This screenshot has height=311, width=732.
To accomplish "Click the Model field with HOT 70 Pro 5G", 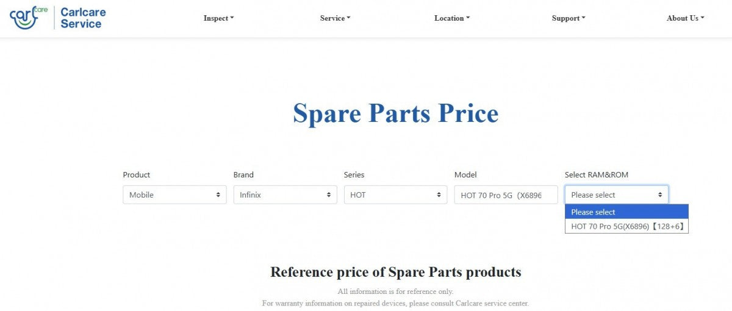I will 506,195.
